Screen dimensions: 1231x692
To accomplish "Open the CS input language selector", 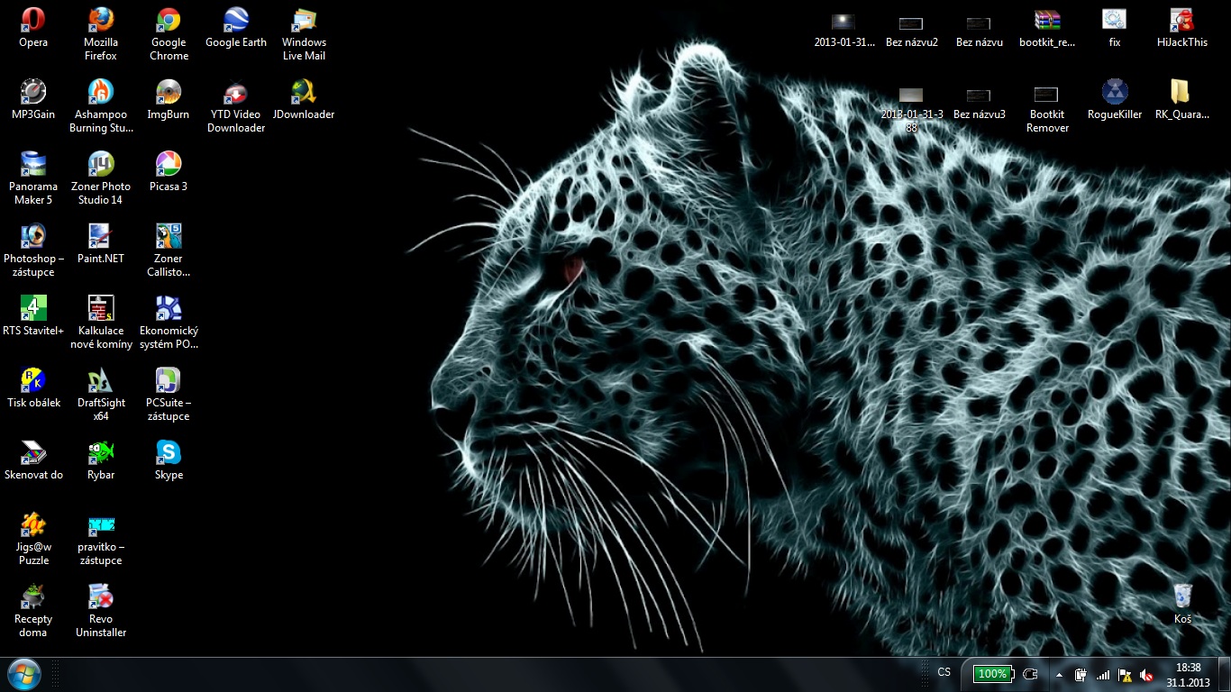I will (x=944, y=672).
